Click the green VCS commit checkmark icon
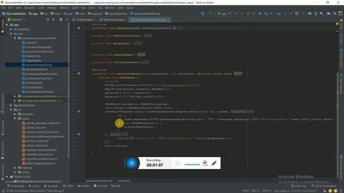The image size is (344, 193). [x=291, y=13]
